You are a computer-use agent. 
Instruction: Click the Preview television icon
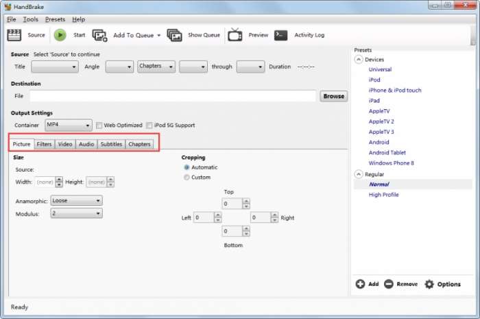[x=235, y=35]
